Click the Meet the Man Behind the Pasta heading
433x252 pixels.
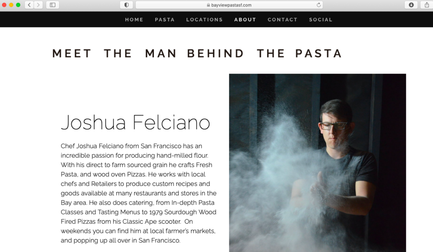point(197,53)
